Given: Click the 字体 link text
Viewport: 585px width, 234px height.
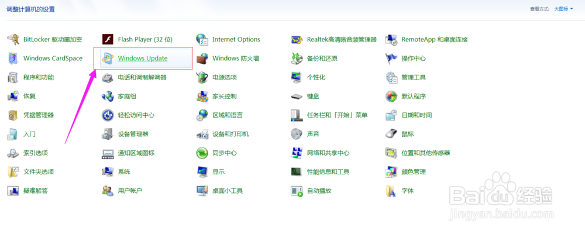Looking at the screenshot, I should 407,191.
